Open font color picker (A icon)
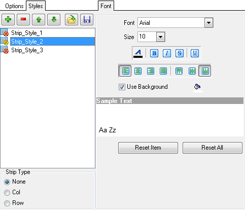 point(138,53)
